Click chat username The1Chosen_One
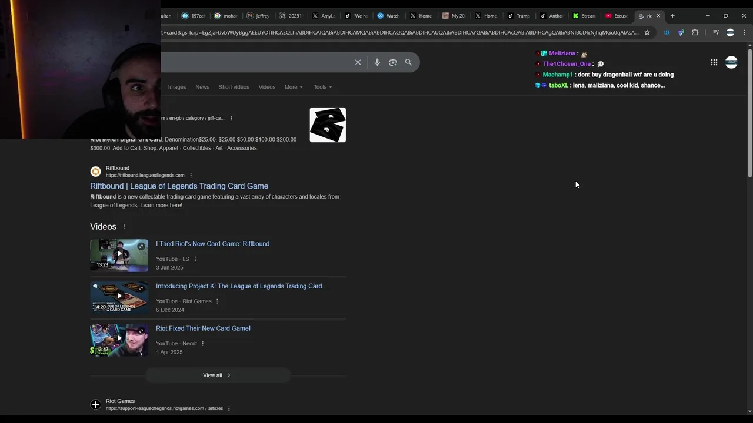753x423 pixels. pos(567,64)
